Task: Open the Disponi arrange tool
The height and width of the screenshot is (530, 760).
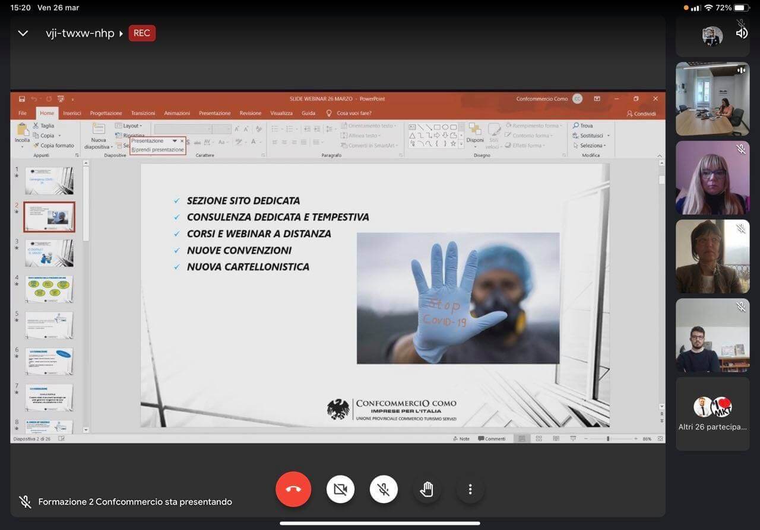Action: coord(475,134)
